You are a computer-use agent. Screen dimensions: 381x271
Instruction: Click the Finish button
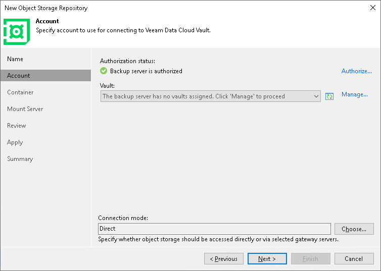(x=310, y=259)
